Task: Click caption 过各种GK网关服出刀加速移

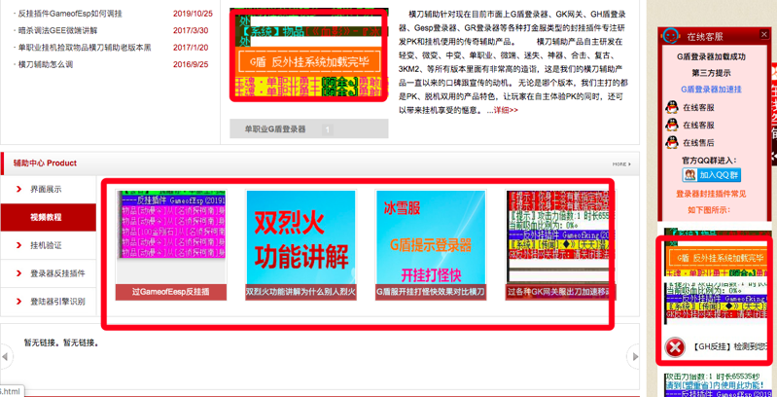Action: 560,293
